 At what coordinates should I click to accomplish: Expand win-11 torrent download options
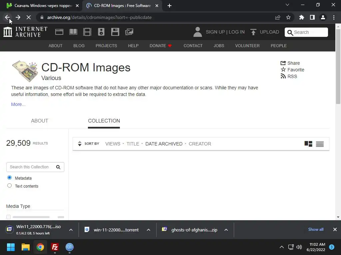(x=149, y=230)
